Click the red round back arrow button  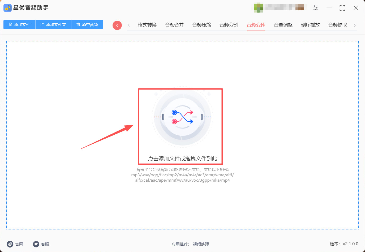[x=117, y=25]
